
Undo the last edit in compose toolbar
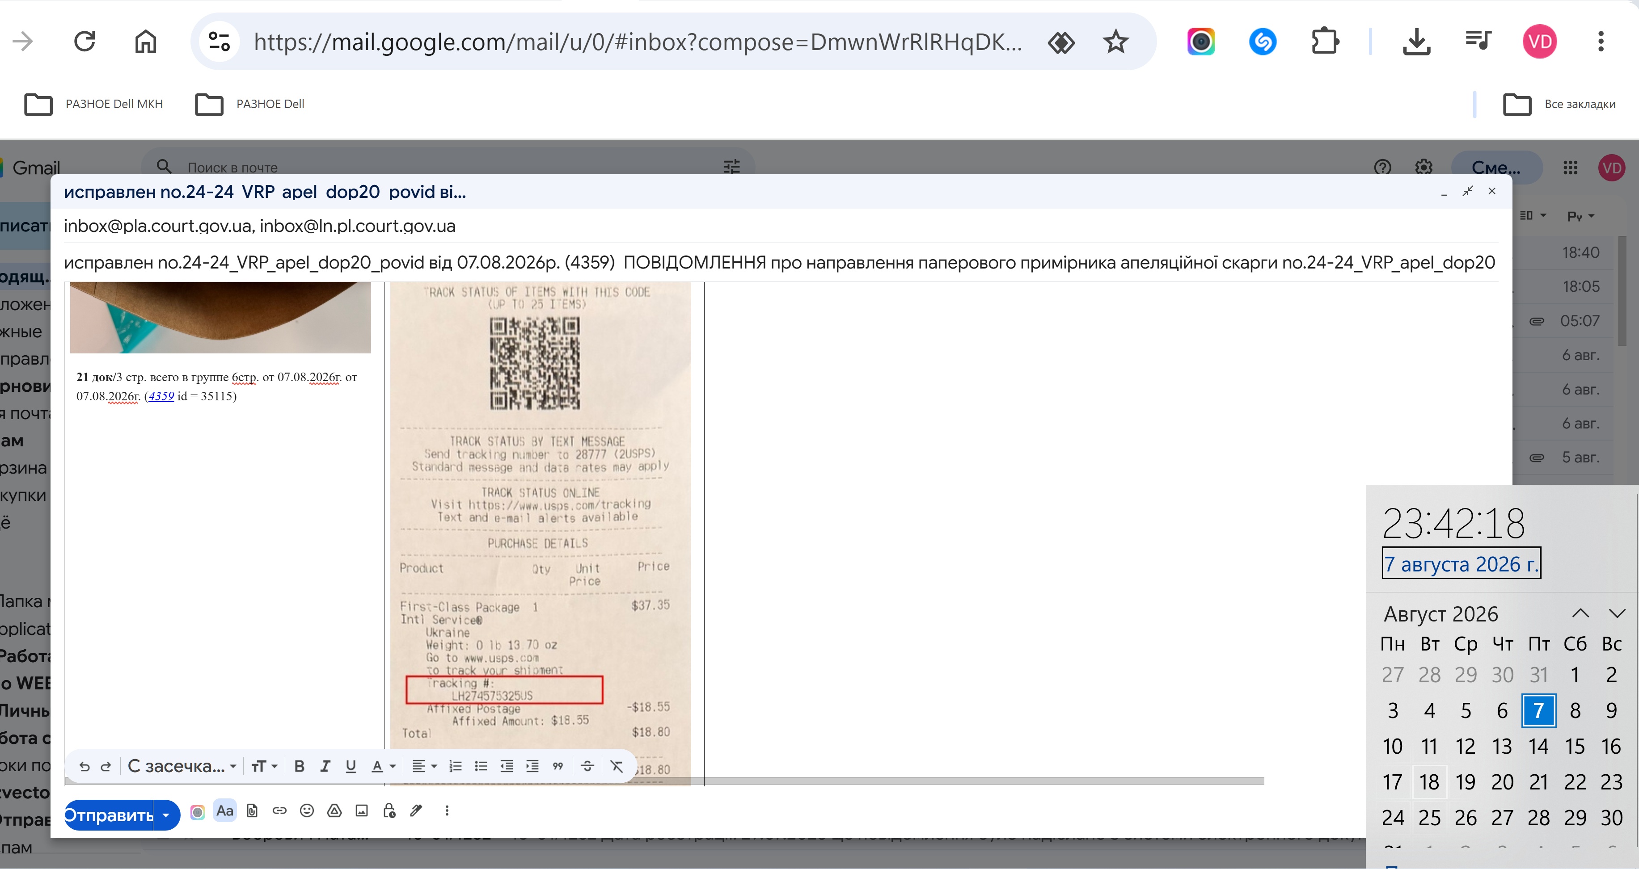click(84, 767)
